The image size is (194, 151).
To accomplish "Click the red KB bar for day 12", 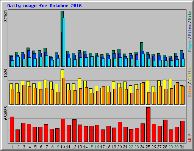I will coord(74,131).
